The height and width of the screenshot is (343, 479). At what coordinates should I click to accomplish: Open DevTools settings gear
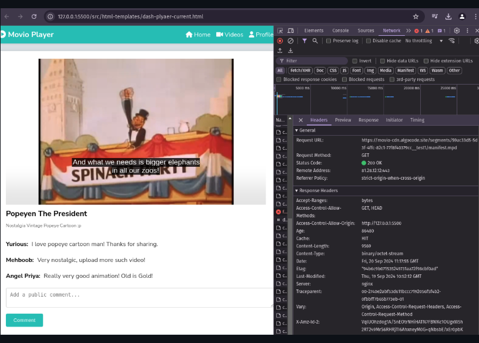(457, 31)
